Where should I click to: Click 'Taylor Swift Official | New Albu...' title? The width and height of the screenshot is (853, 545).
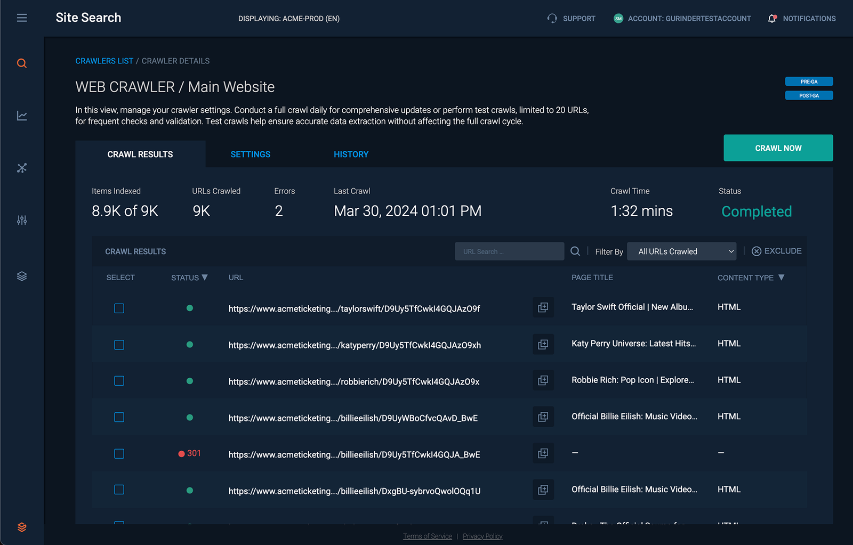[632, 307]
